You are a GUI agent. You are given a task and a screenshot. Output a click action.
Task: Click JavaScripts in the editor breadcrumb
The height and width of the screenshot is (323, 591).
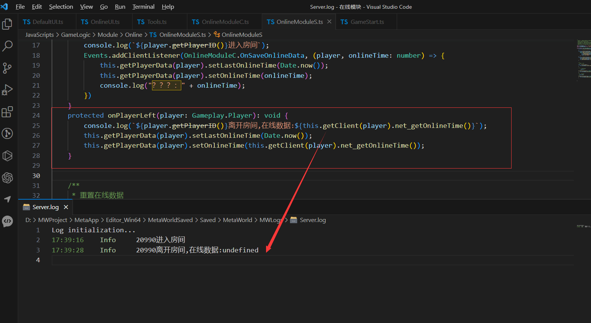coord(40,35)
